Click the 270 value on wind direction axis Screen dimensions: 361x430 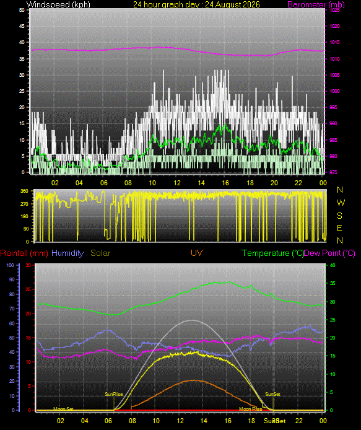pos(24,204)
